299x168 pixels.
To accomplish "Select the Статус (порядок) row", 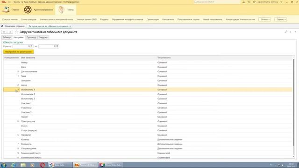I will point(148,131).
